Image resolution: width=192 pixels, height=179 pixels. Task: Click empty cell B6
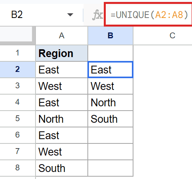point(110,135)
